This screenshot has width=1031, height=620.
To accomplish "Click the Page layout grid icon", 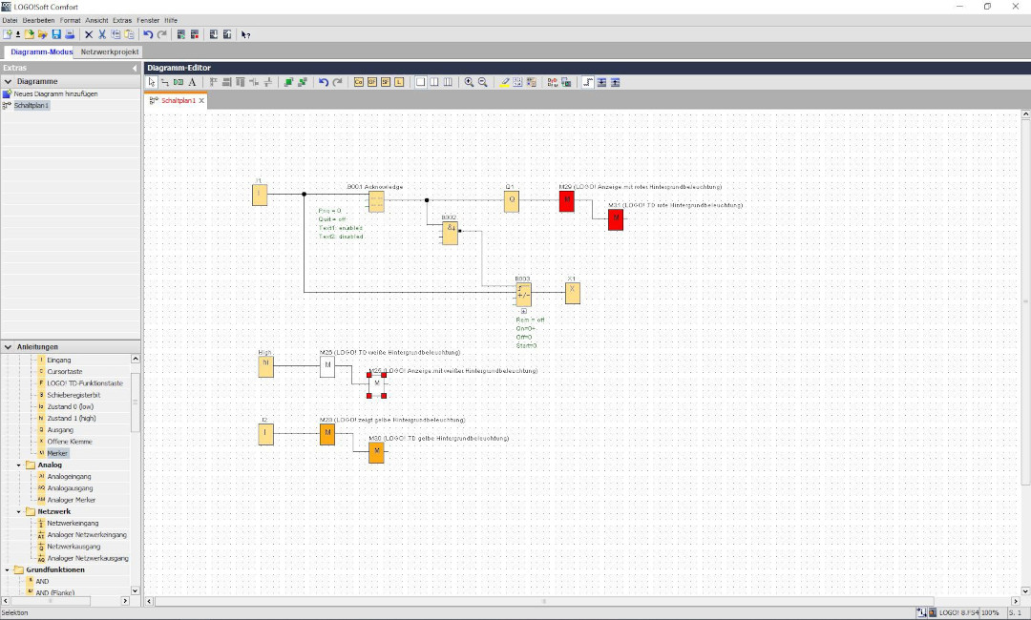I will (517, 82).
